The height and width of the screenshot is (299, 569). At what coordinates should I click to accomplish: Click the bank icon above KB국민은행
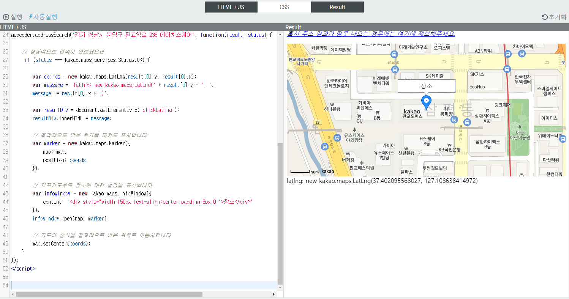[449, 145]
